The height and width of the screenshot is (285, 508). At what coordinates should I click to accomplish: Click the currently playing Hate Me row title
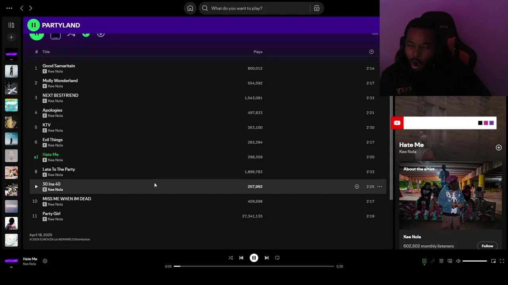click(x=50, y=154)
